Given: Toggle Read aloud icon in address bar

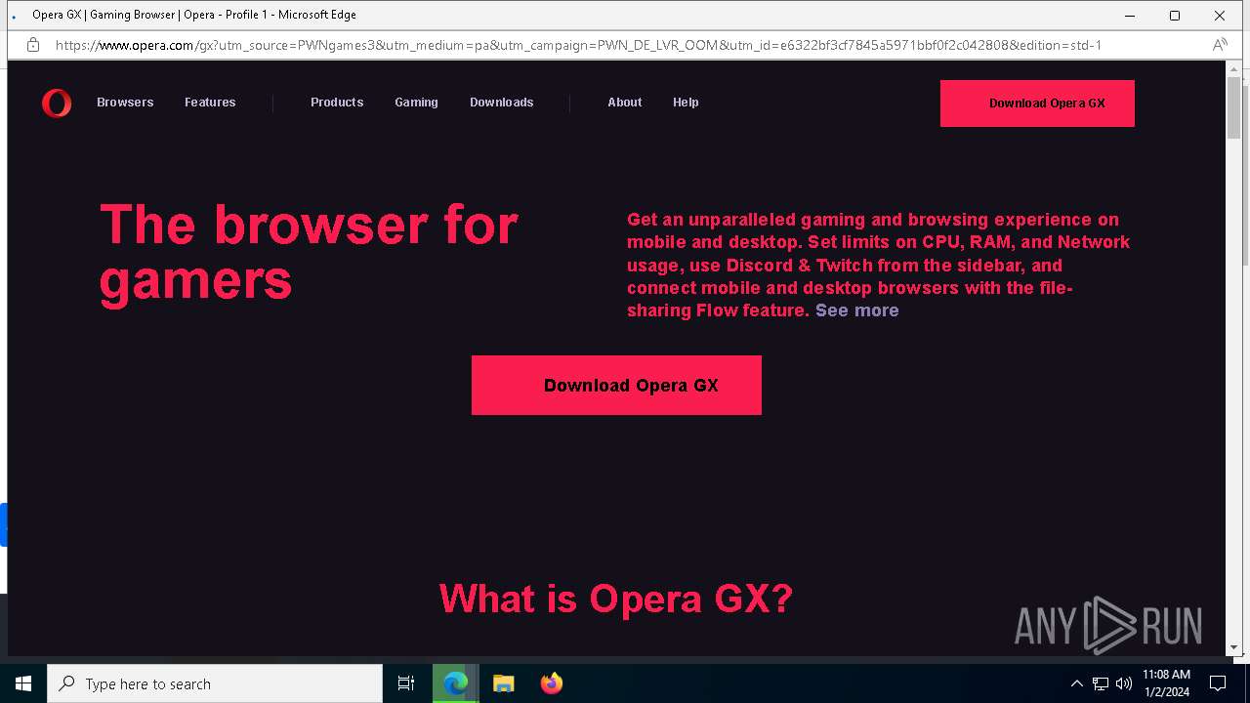Looking at the screenshot, I should tap(1220, 45).
